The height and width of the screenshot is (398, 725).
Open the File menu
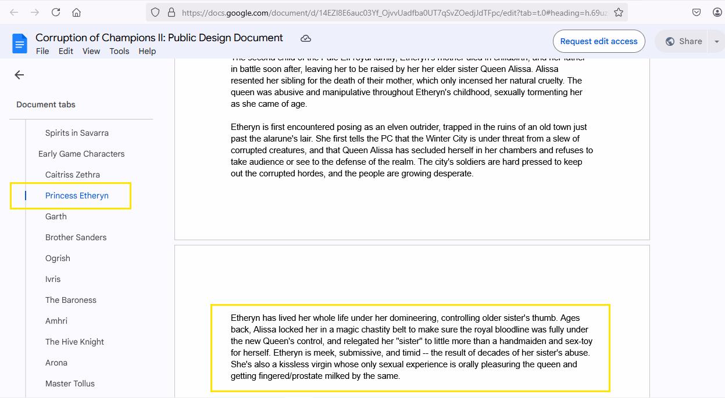click(x=42, y=51)
